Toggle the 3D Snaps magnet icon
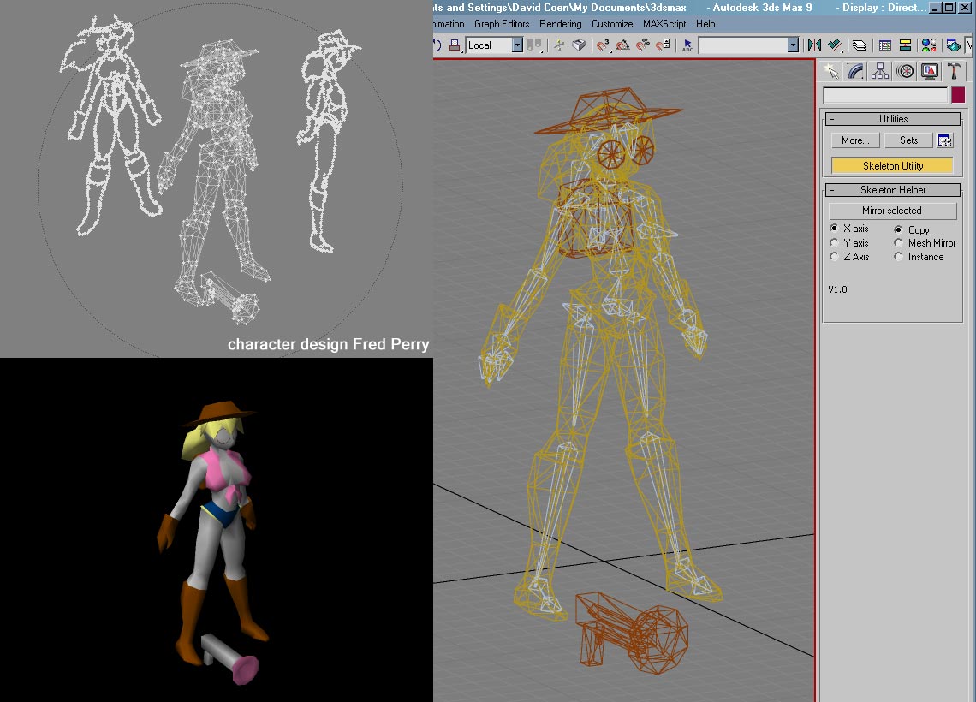Screen dimensions: 976x702 [x=603, y=45]
